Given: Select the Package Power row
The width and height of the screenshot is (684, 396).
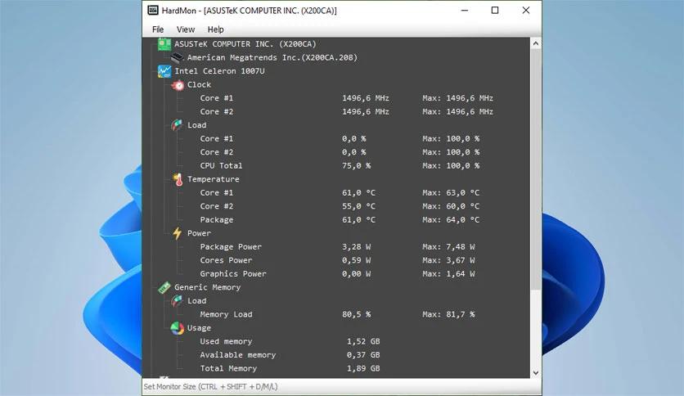Looking at the screenshot, I should click(338, 247).
